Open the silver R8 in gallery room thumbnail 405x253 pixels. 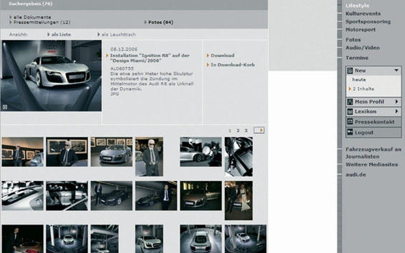point(111,152)
